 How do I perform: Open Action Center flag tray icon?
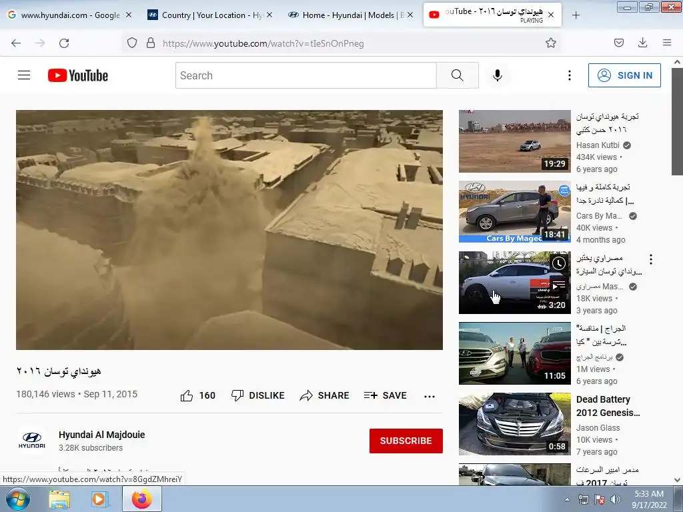click(600, 499)
